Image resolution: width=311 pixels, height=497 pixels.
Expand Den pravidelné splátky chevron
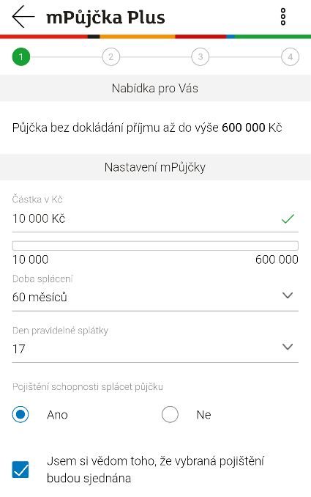pyautogui.click(x=288, y=347)
